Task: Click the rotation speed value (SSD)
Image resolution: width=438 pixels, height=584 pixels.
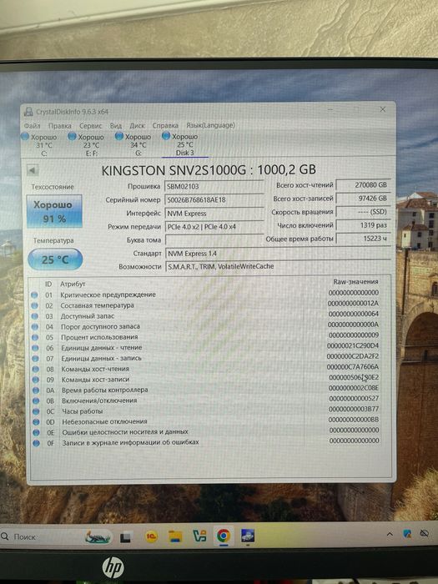Action: click(363, 212)
